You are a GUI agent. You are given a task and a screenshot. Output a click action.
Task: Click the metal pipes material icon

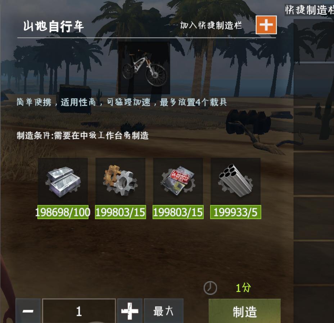[236, 181]
